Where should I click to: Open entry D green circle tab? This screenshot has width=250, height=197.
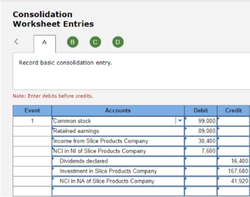click(x=118, y=42)
